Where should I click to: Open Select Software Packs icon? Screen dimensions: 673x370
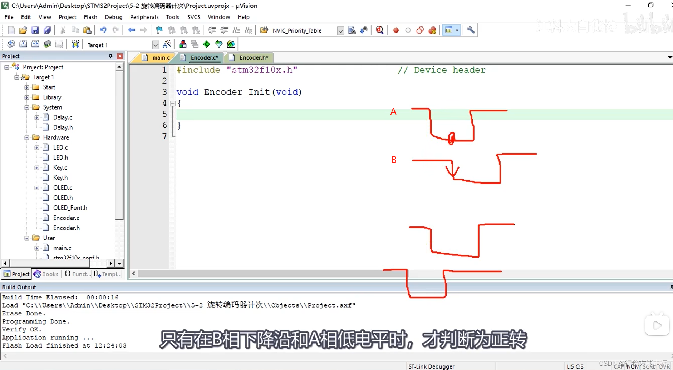219,44
